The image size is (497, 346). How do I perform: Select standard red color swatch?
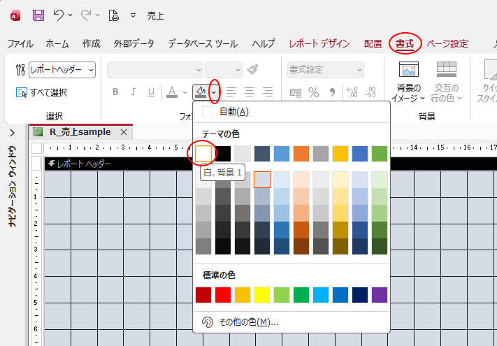tap(223, 295)
